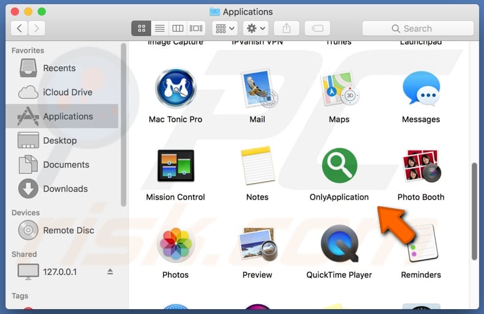The height and width of the screenshot is (314, 484).
Task: Click the sidebar vertical scrollbar
Action: coord(124,124)
